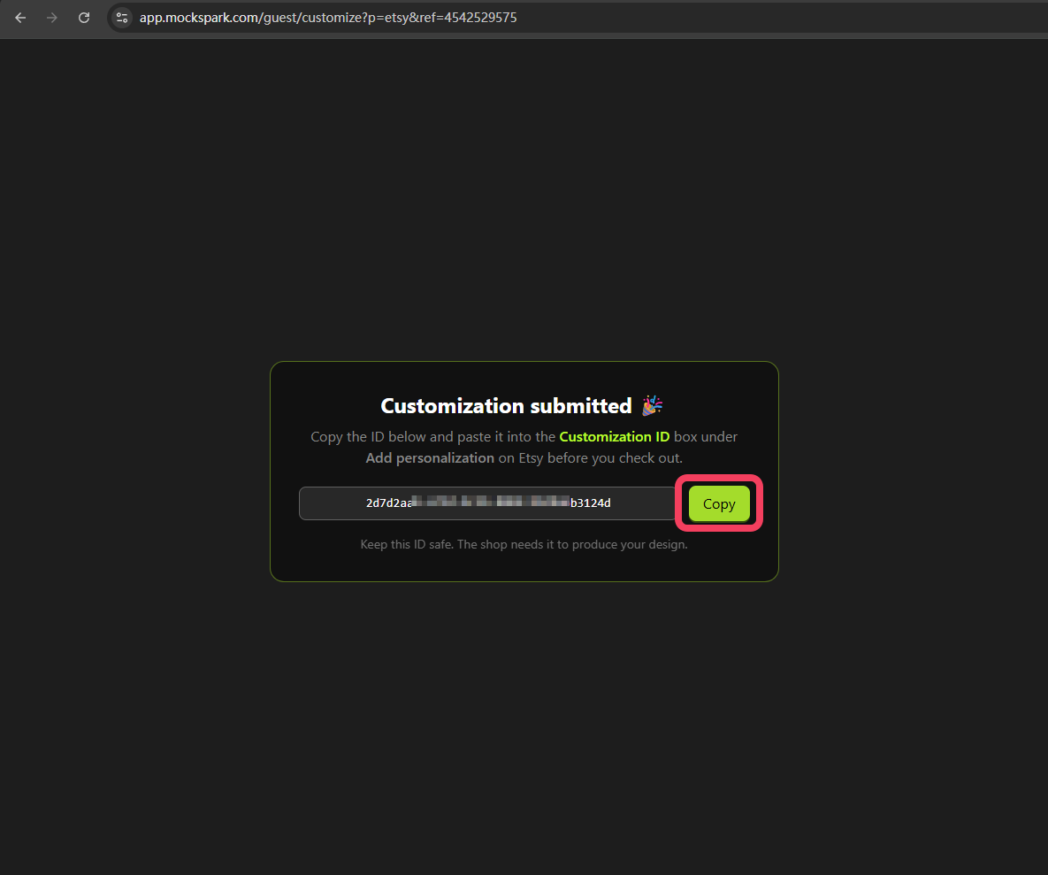Click the green "Customization ID" text

click(x=615, y=436)
